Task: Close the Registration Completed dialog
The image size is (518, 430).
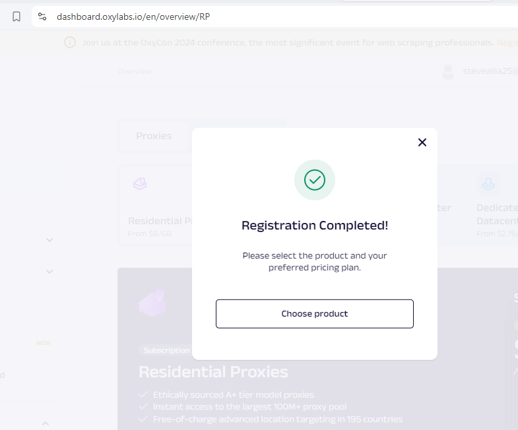Action: coord(422,142)
